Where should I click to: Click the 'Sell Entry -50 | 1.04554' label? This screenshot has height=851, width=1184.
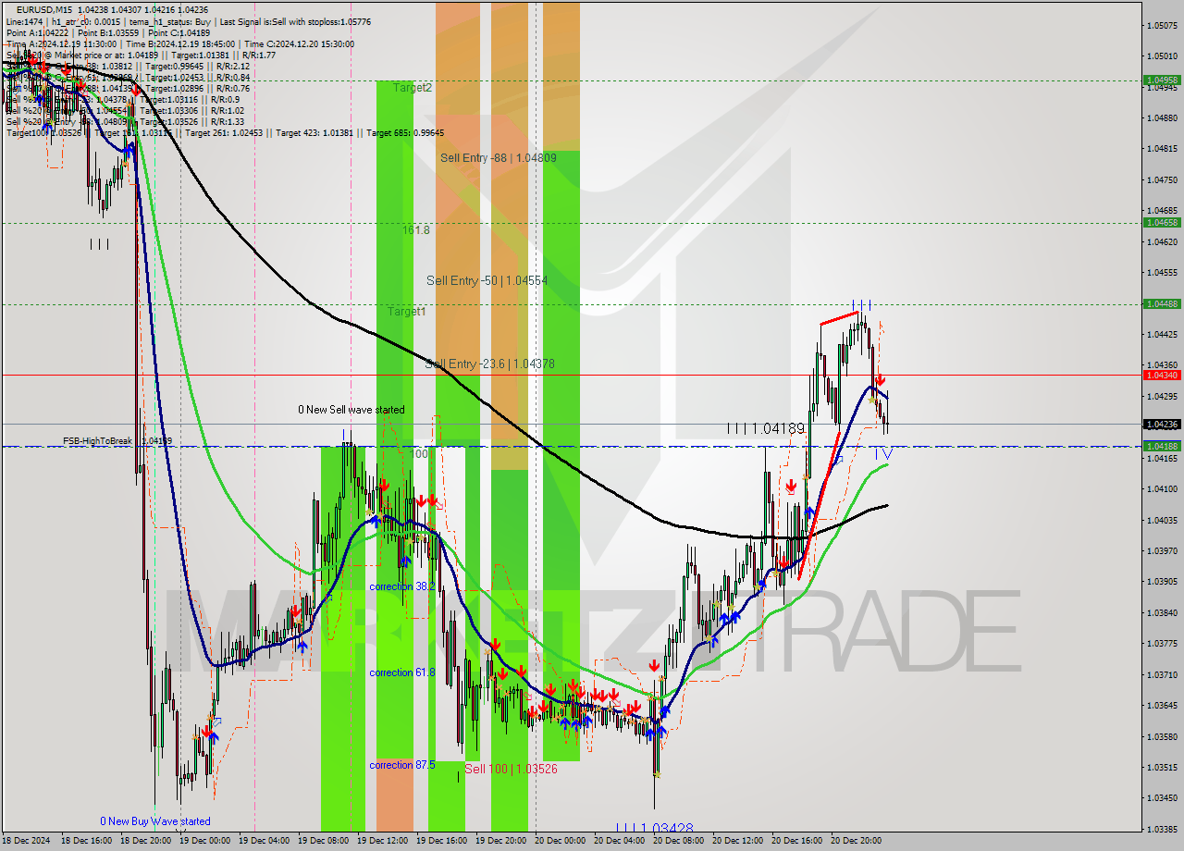coord(487,280)
